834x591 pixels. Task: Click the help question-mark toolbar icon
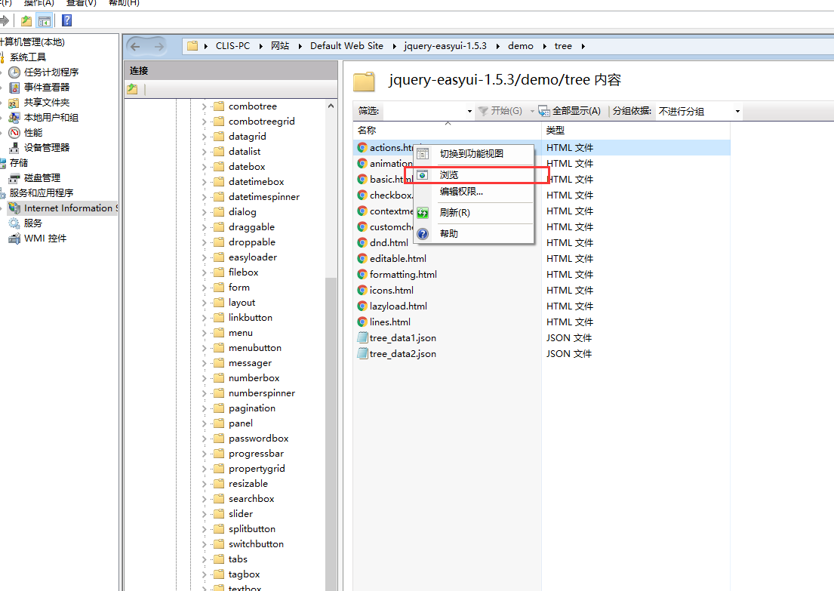tap(66, 20)
